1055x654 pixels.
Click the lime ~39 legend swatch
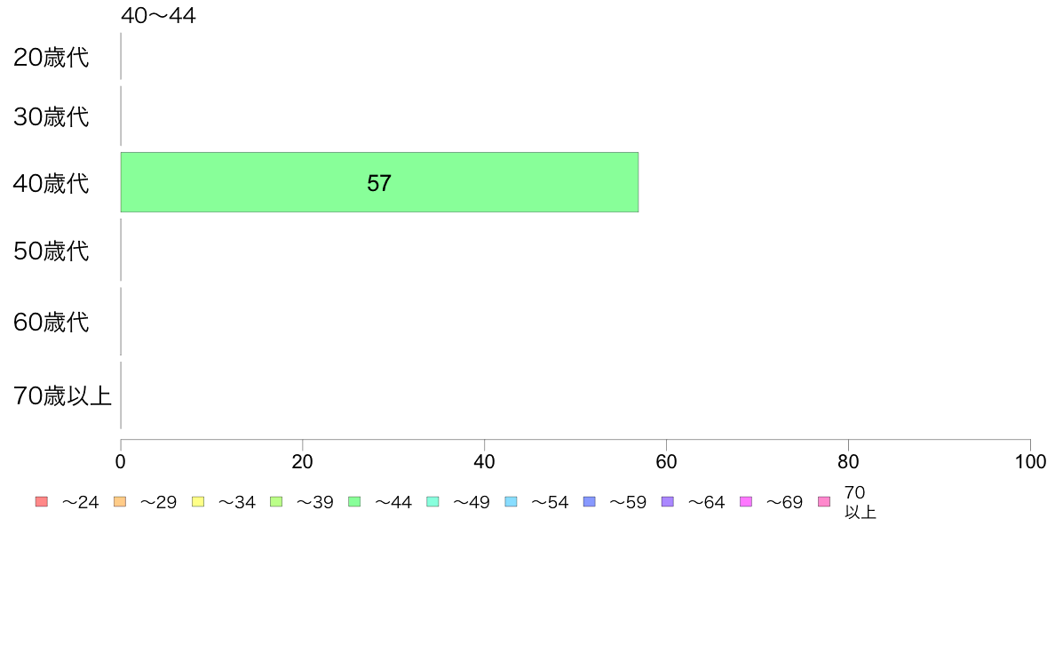276,502
